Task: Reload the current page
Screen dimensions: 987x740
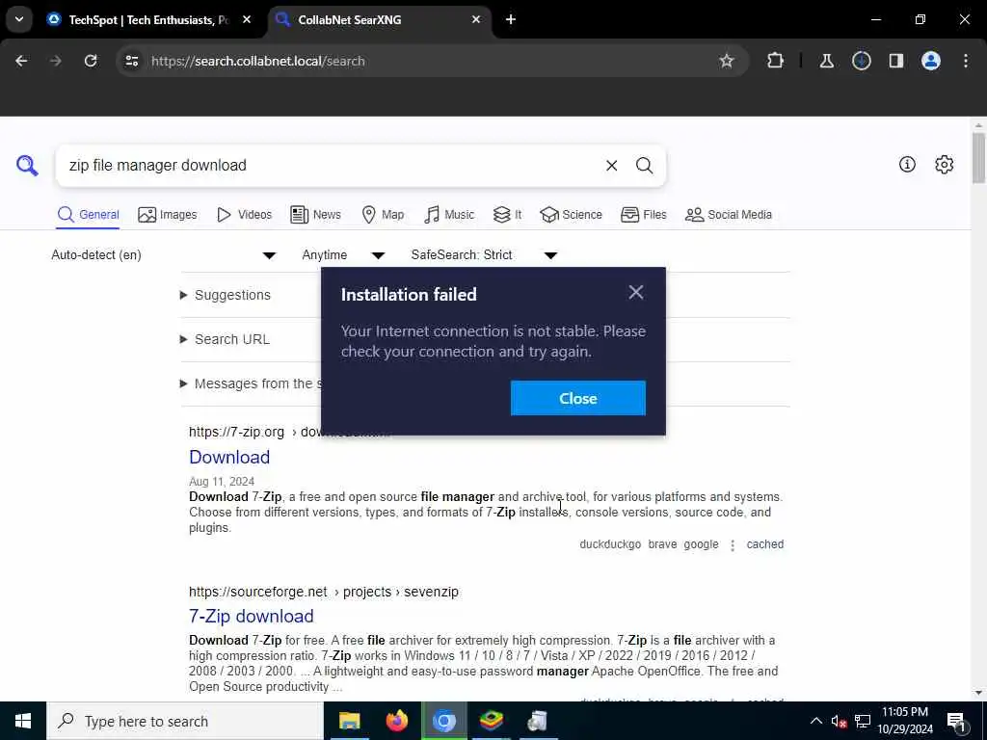Action: 91,61
